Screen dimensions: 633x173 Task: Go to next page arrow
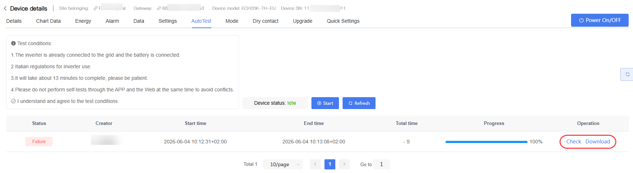[344, 164]
